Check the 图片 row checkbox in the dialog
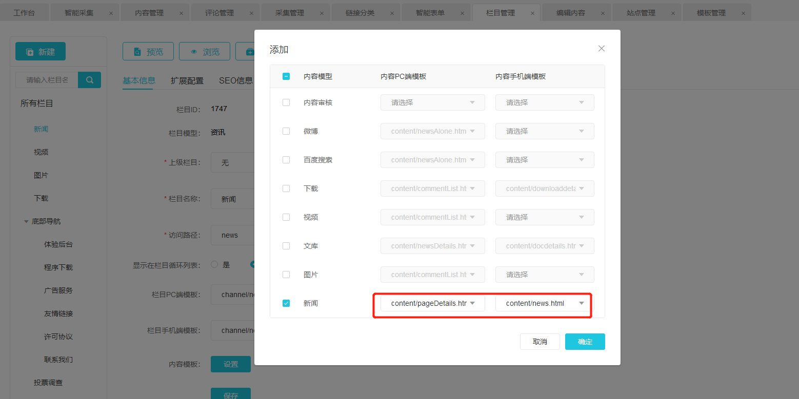 (x=286, y=275)
